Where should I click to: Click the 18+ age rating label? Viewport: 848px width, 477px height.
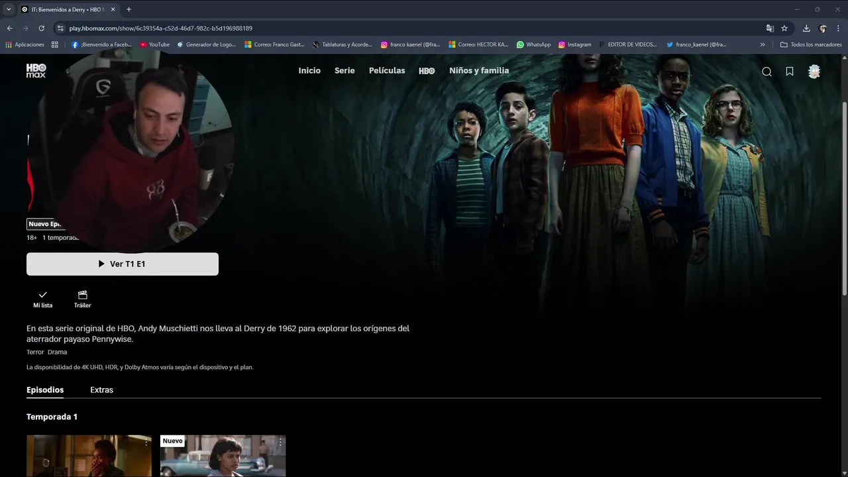pyautogui.click(x=32, y=237)
